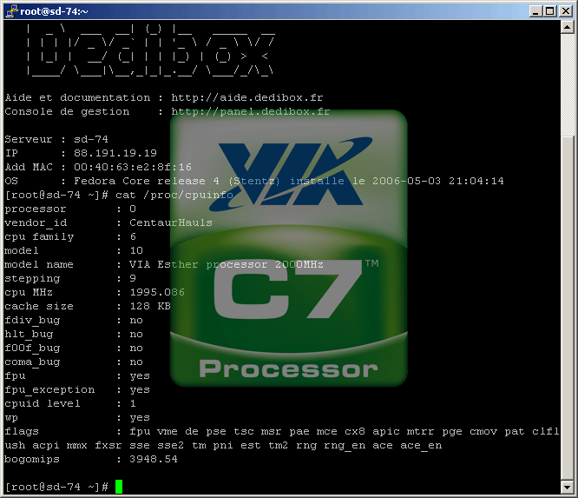Click the IP address 88.191.19.19
578x498 pixels.
(x=115, y=153)
